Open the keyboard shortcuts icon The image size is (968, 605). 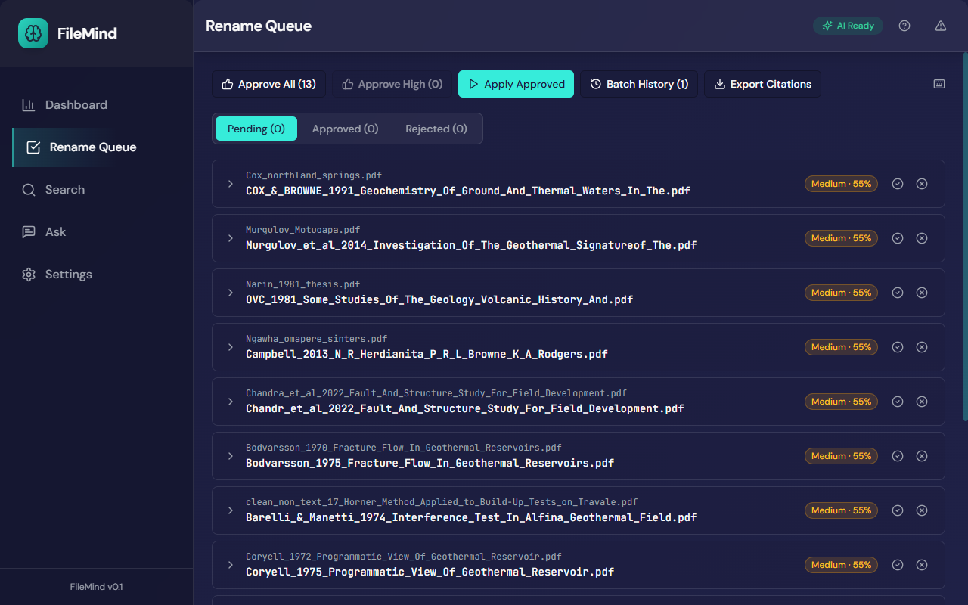939,84
